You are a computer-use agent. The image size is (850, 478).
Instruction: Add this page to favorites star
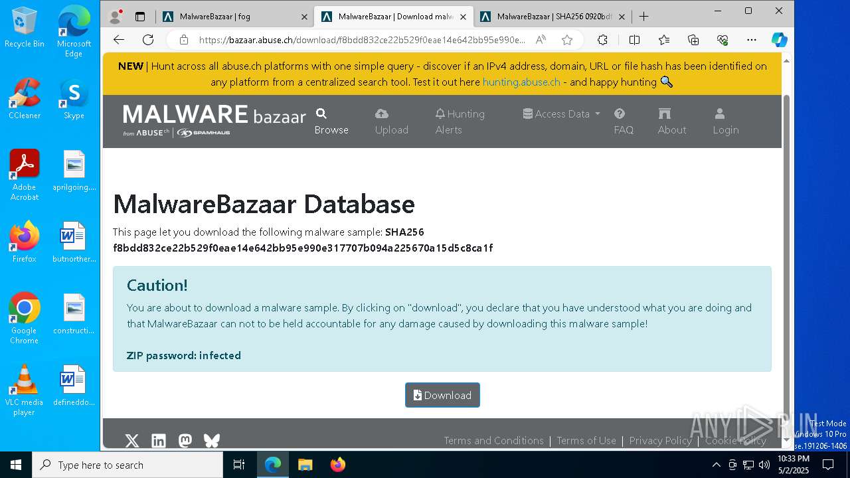coord(567,40)
